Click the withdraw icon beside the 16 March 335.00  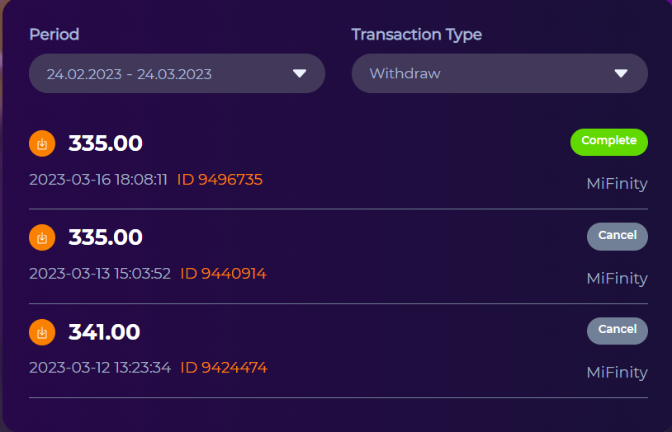[x=41, y=143]
